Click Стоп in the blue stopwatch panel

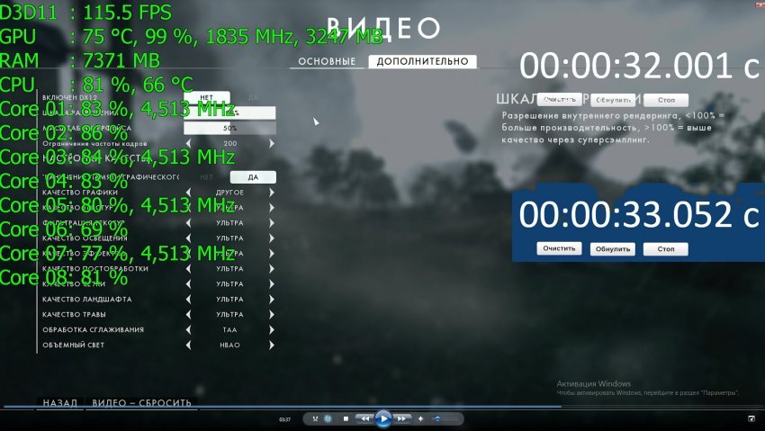coord(666,249)
